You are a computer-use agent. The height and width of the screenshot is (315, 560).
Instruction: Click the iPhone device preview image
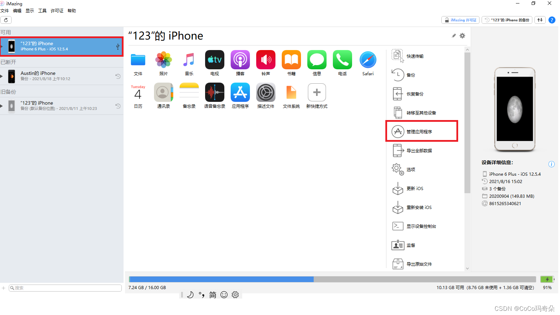pyautogui.click(x=515, y=109)
